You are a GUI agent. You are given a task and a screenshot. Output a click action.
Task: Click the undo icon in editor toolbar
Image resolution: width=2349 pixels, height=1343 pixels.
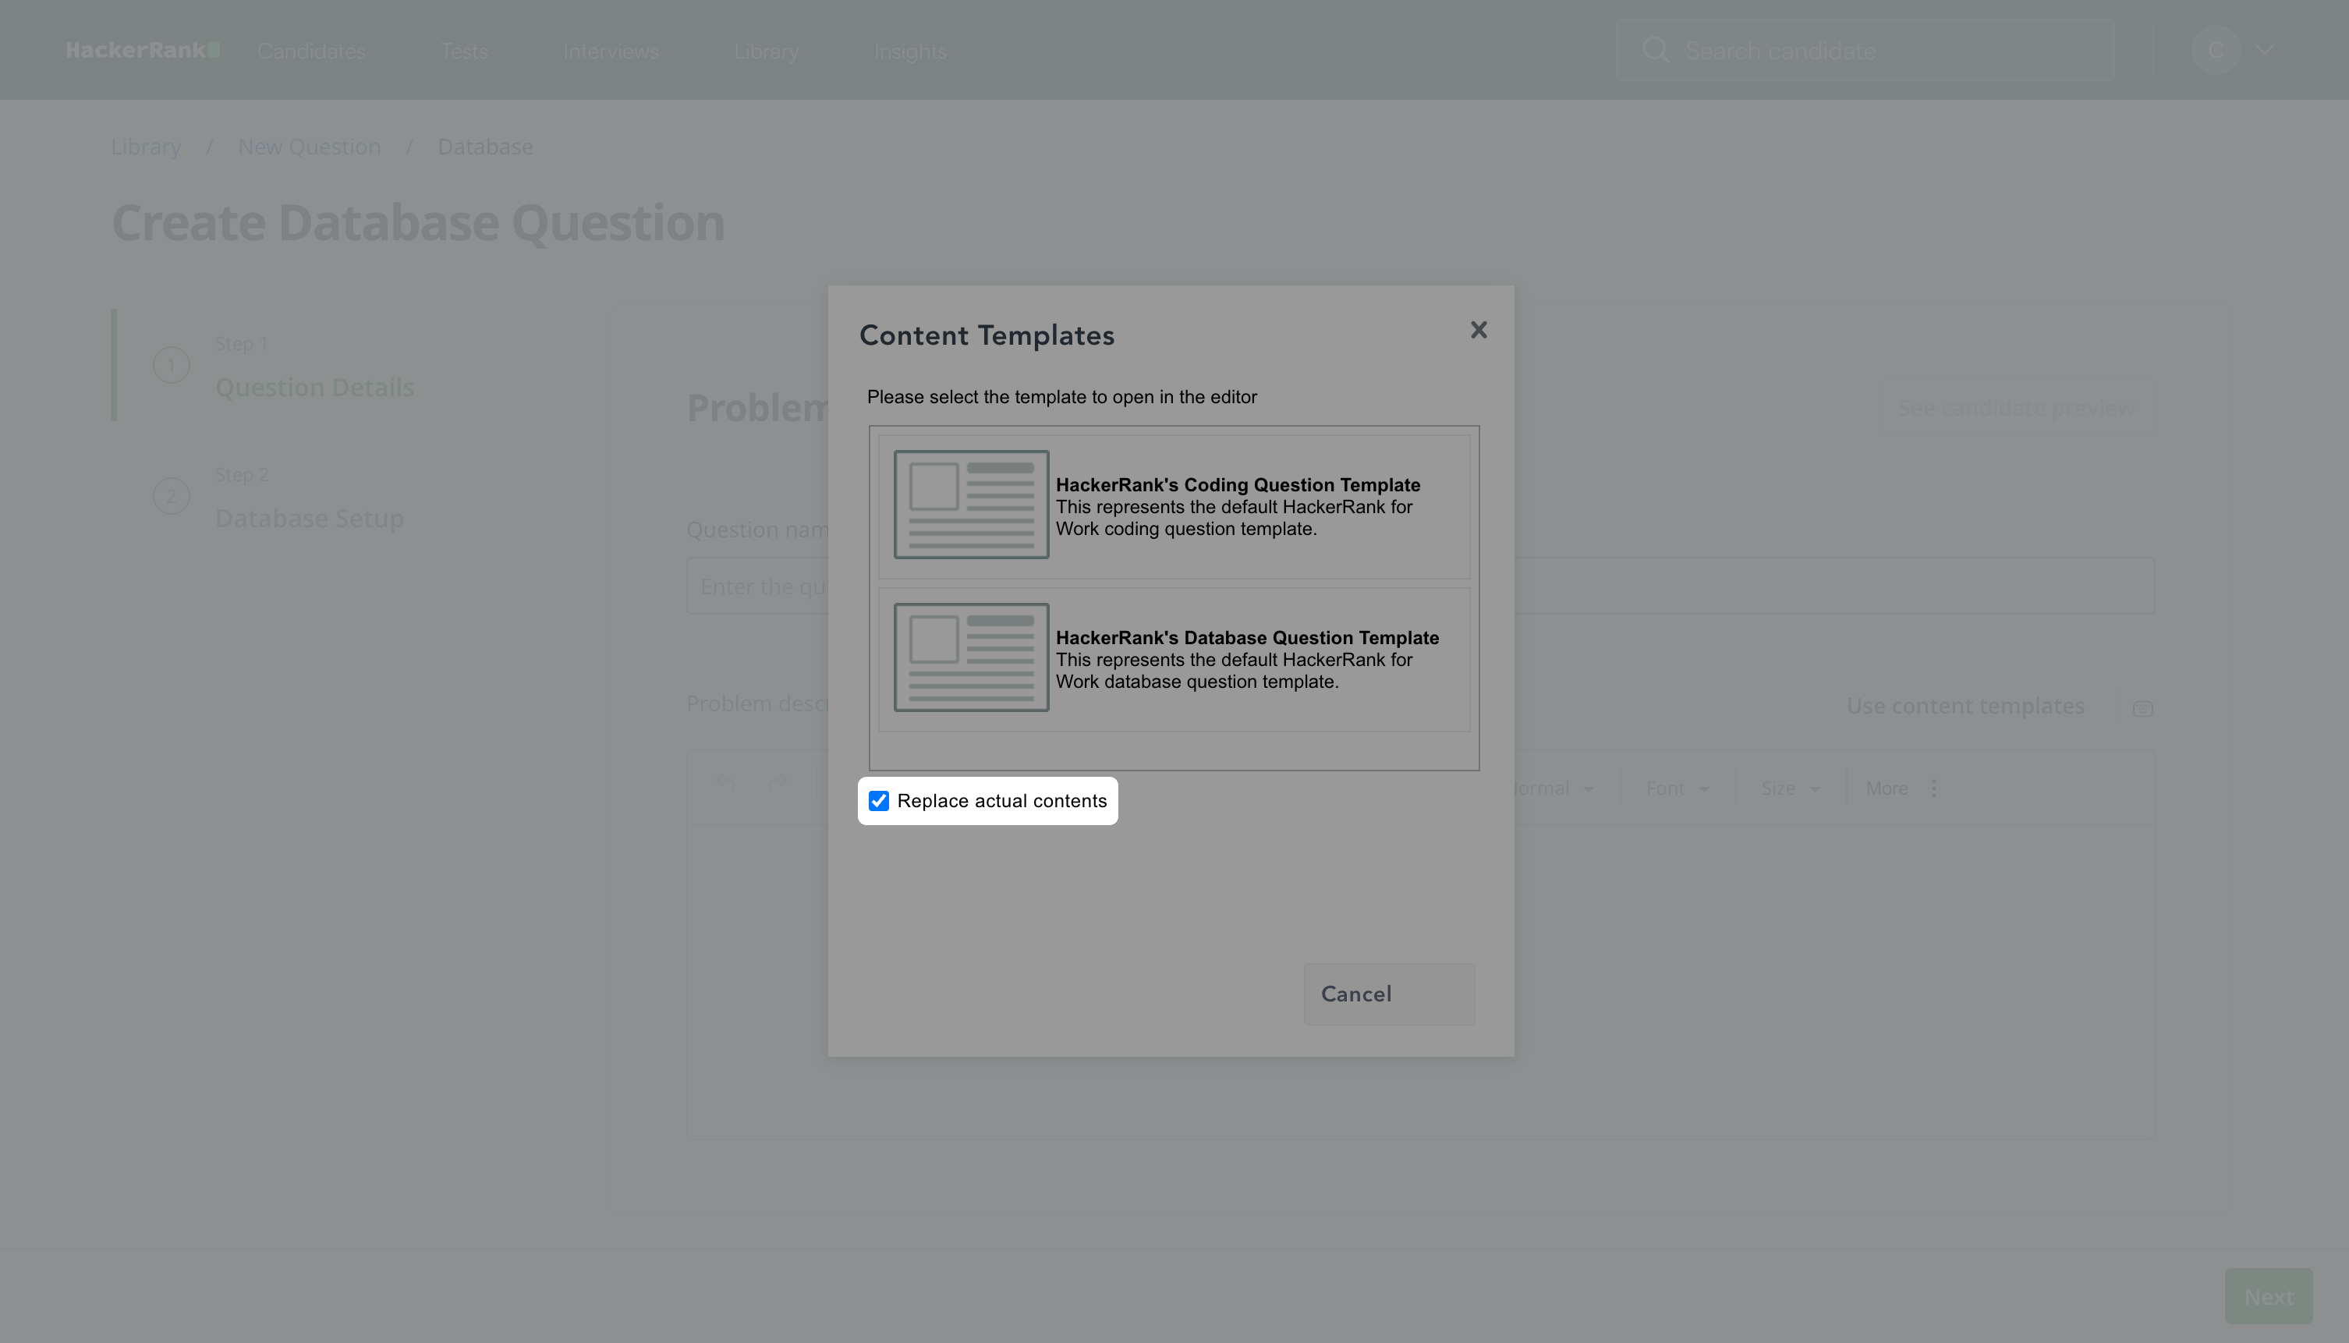click(726, 785)
